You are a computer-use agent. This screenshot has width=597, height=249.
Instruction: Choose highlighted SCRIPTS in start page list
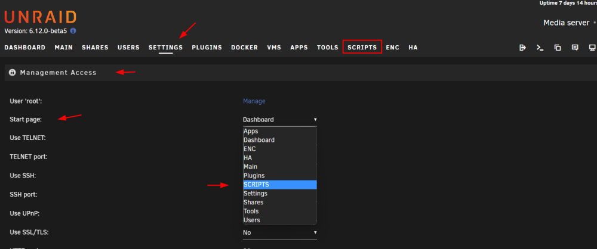point(280,185)
